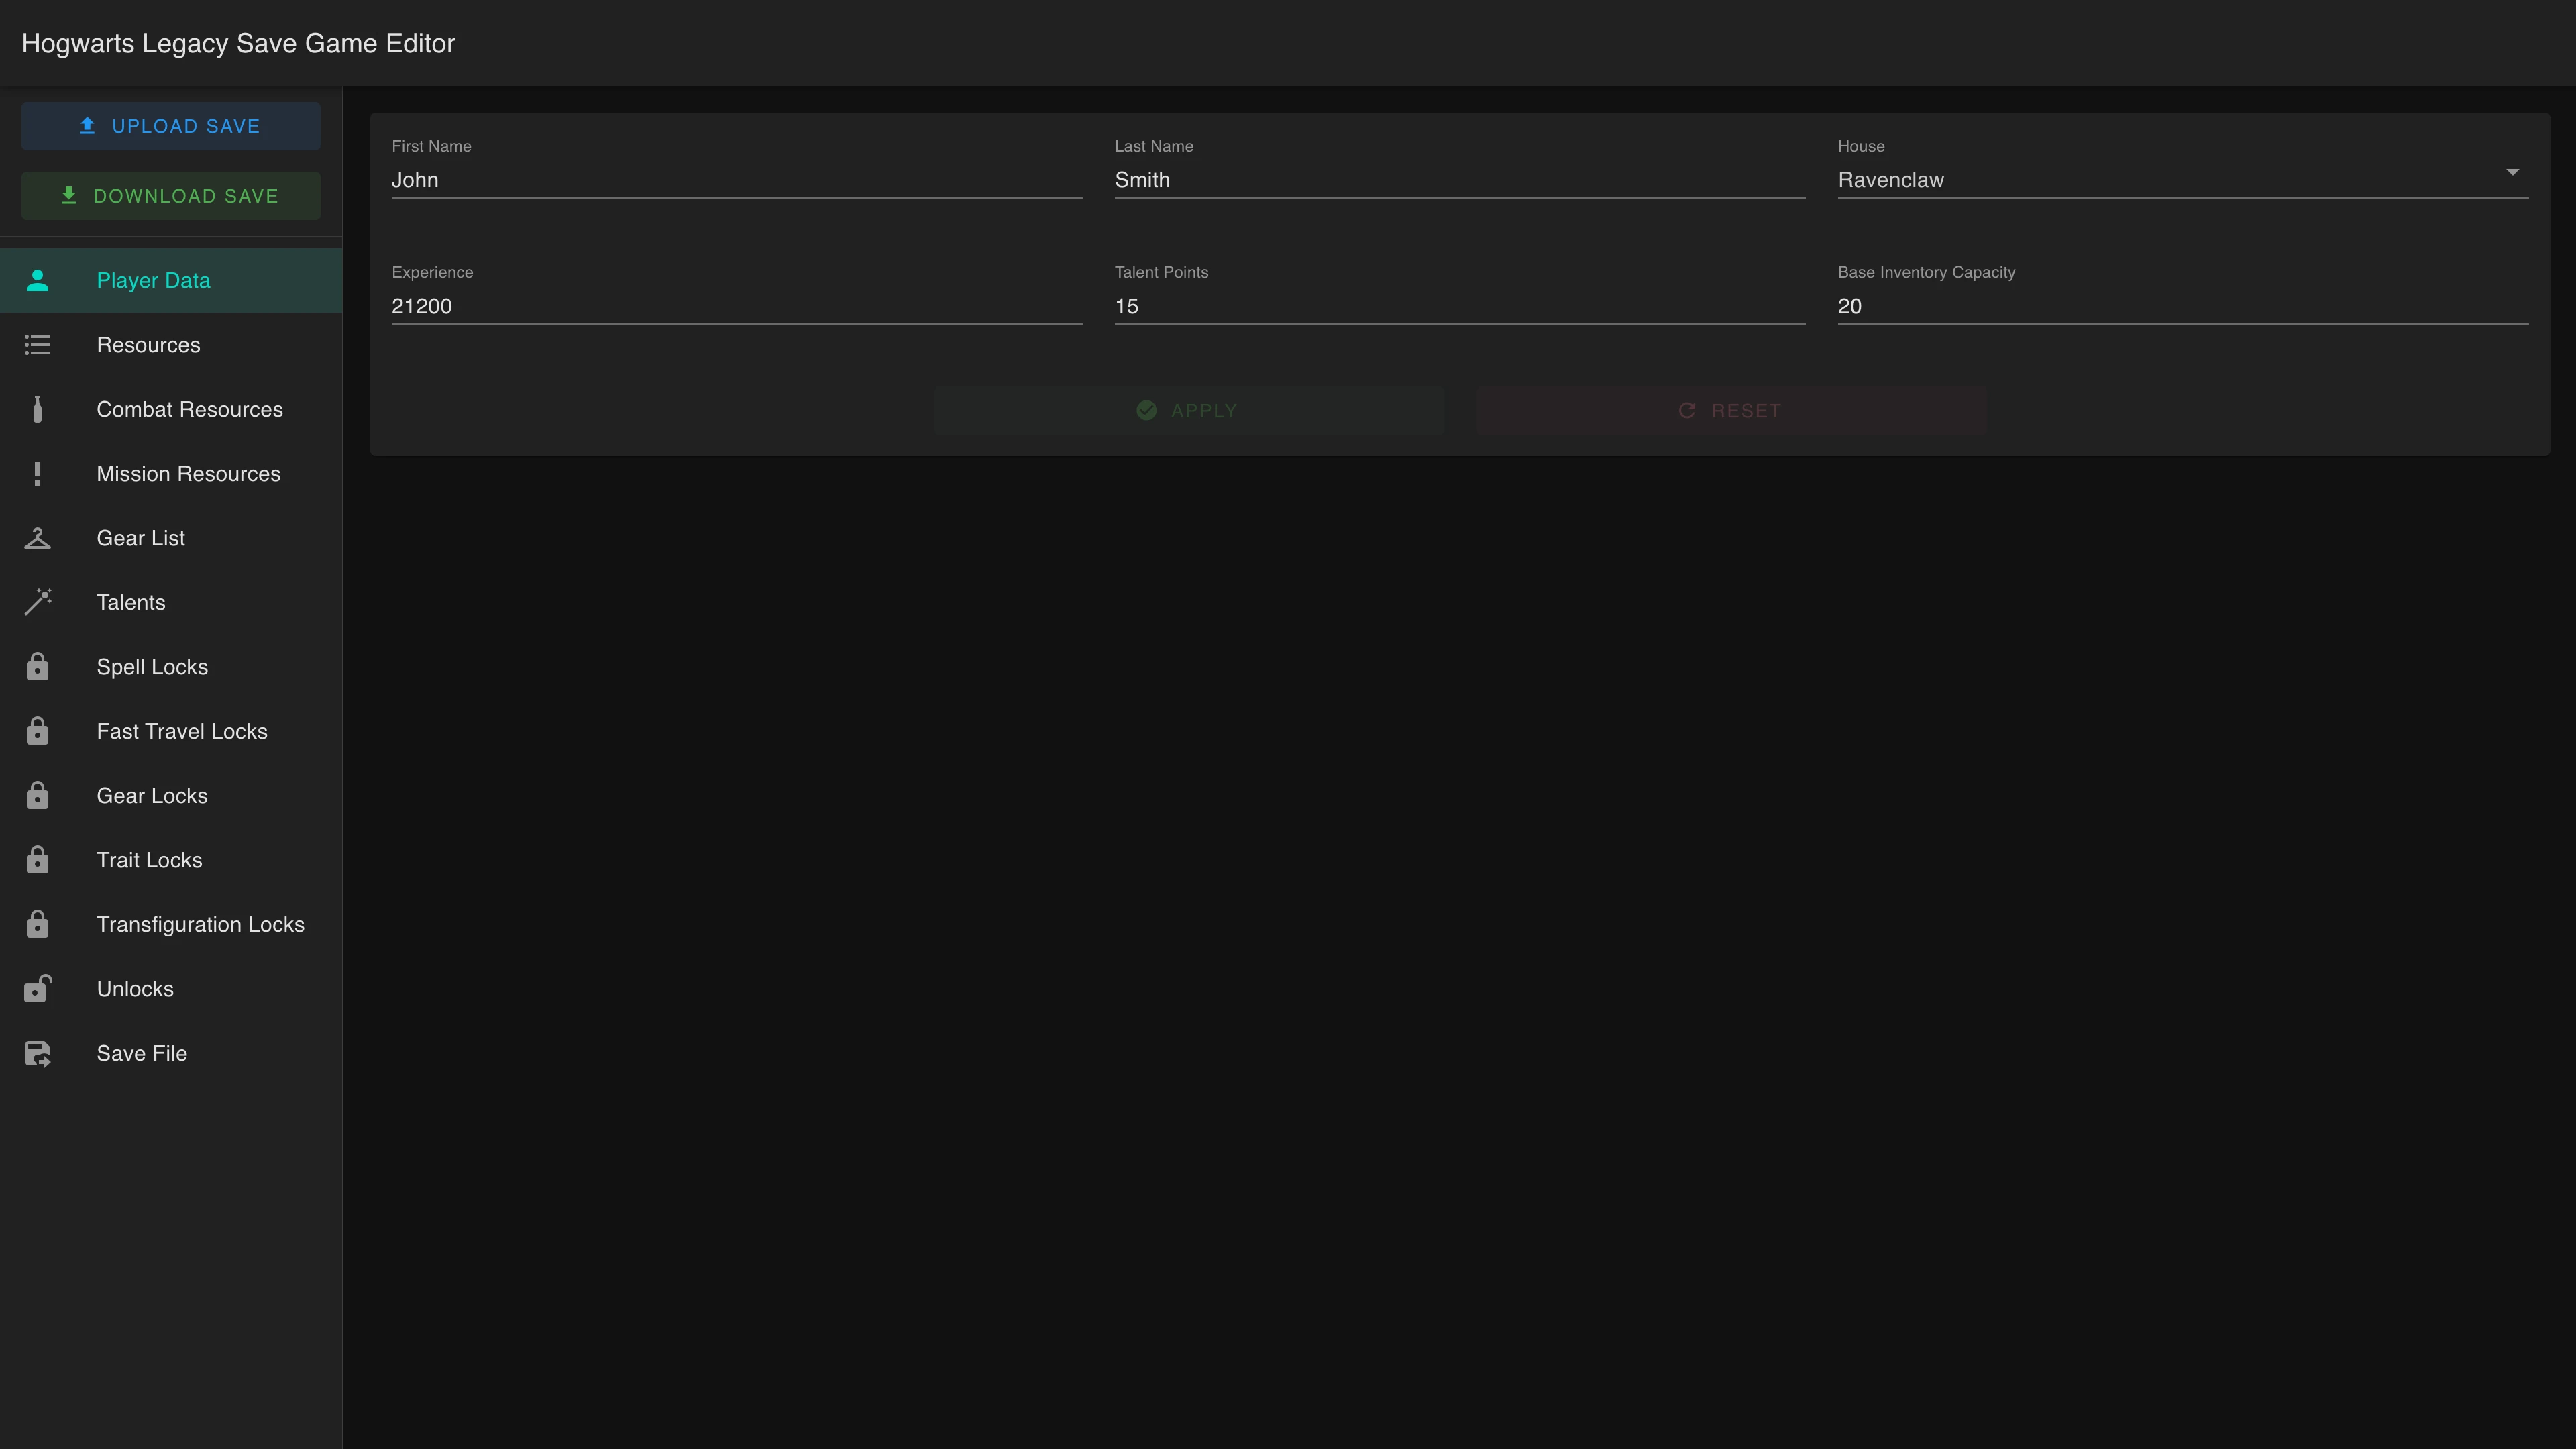Open Gear Locks from sidebar

tap(152, 796)
